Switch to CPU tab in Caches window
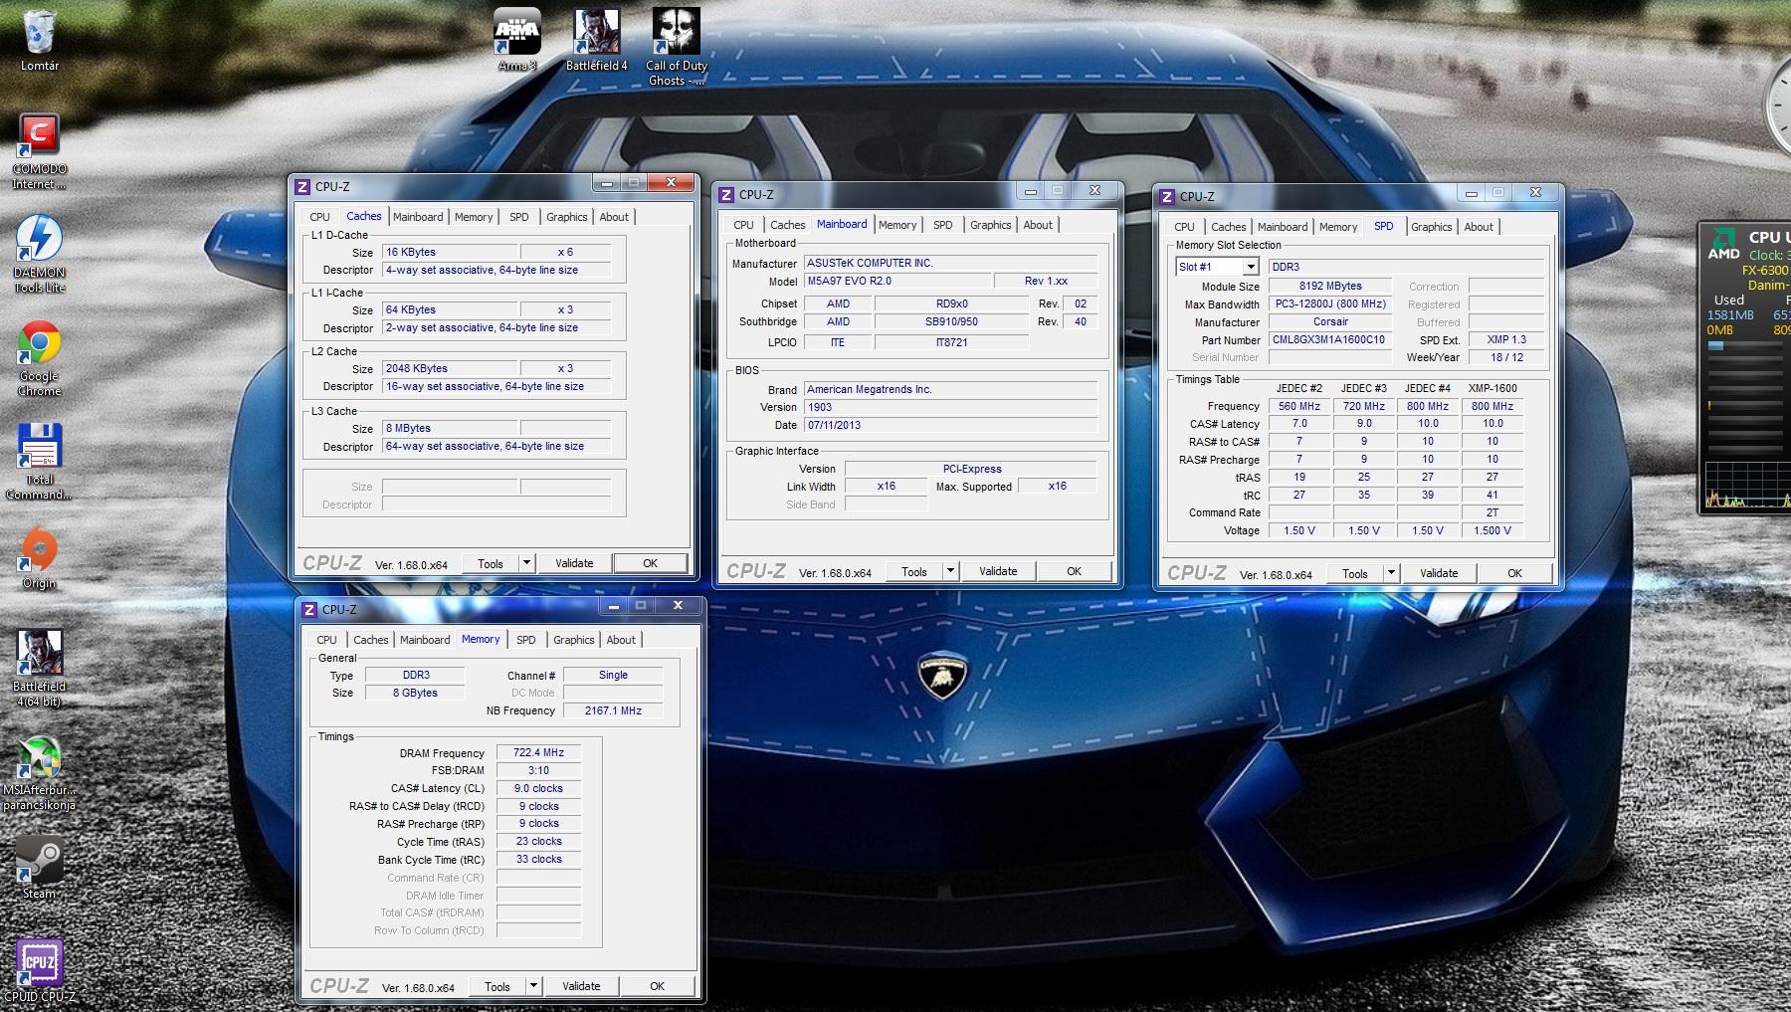Image resolution: width=1791 pixels, height=1012 pixels. click(319, 217)
